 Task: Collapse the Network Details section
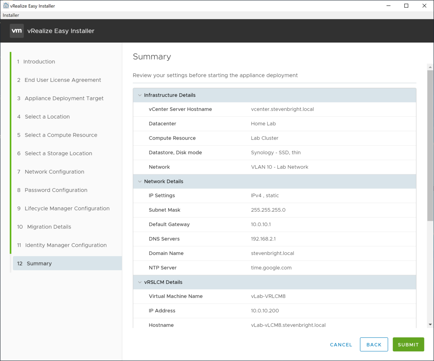(140, 182)
